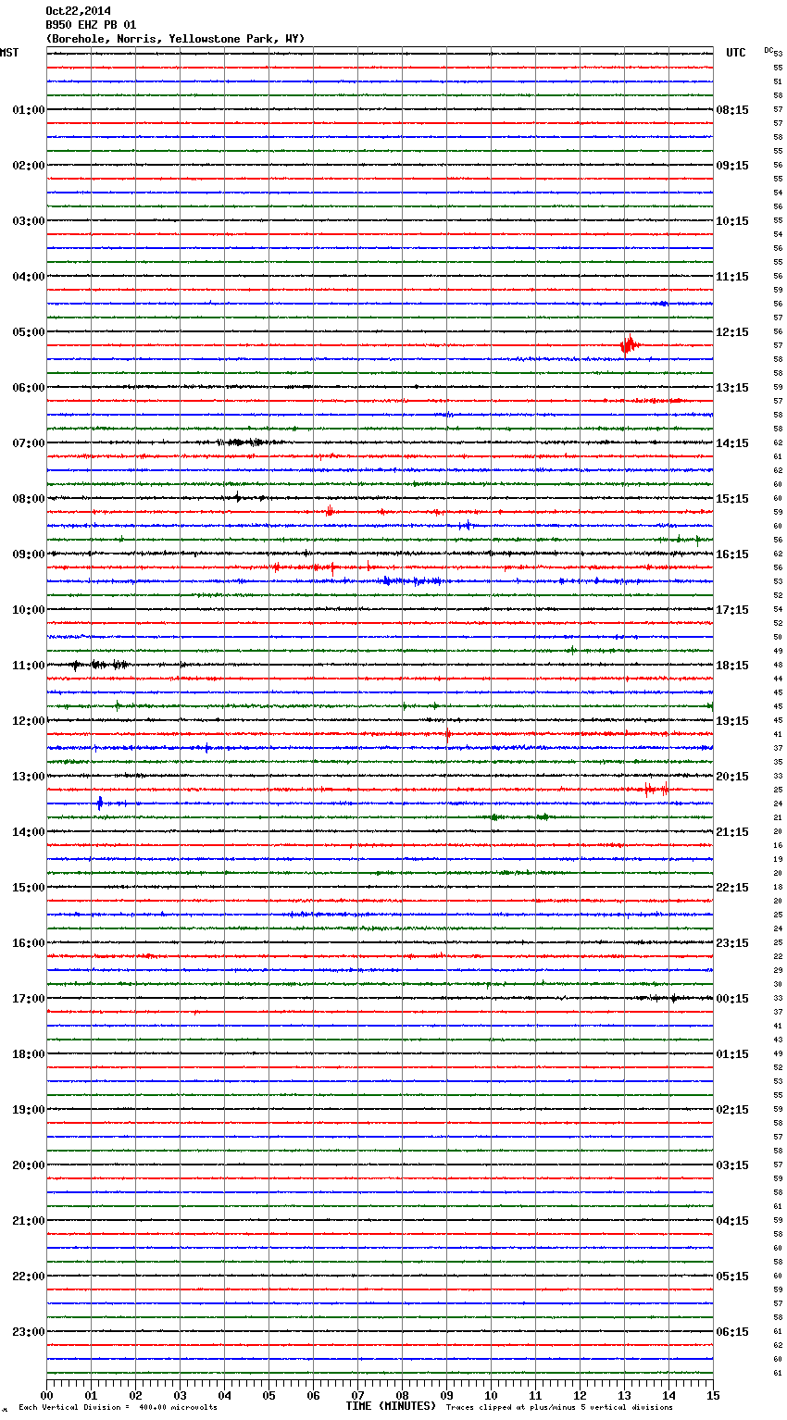Click the "06:15" UTC time label
The image size is (787, 1420).
(732, 1332)
